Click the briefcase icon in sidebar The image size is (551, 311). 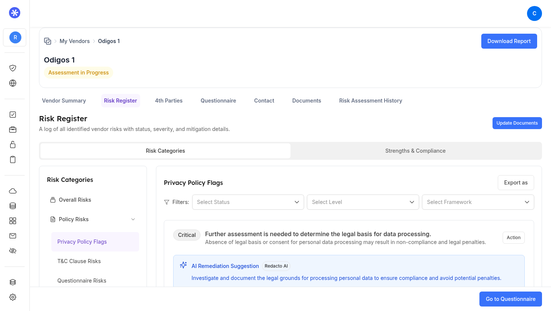(x=13, y=129)
